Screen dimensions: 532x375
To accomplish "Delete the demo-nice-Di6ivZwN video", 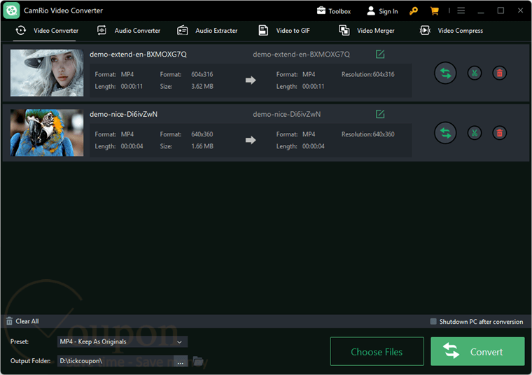I will 499,133.
